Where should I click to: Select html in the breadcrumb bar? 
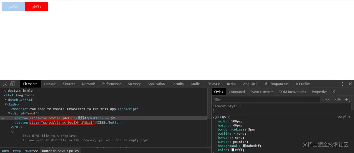[x=5, y=151]
